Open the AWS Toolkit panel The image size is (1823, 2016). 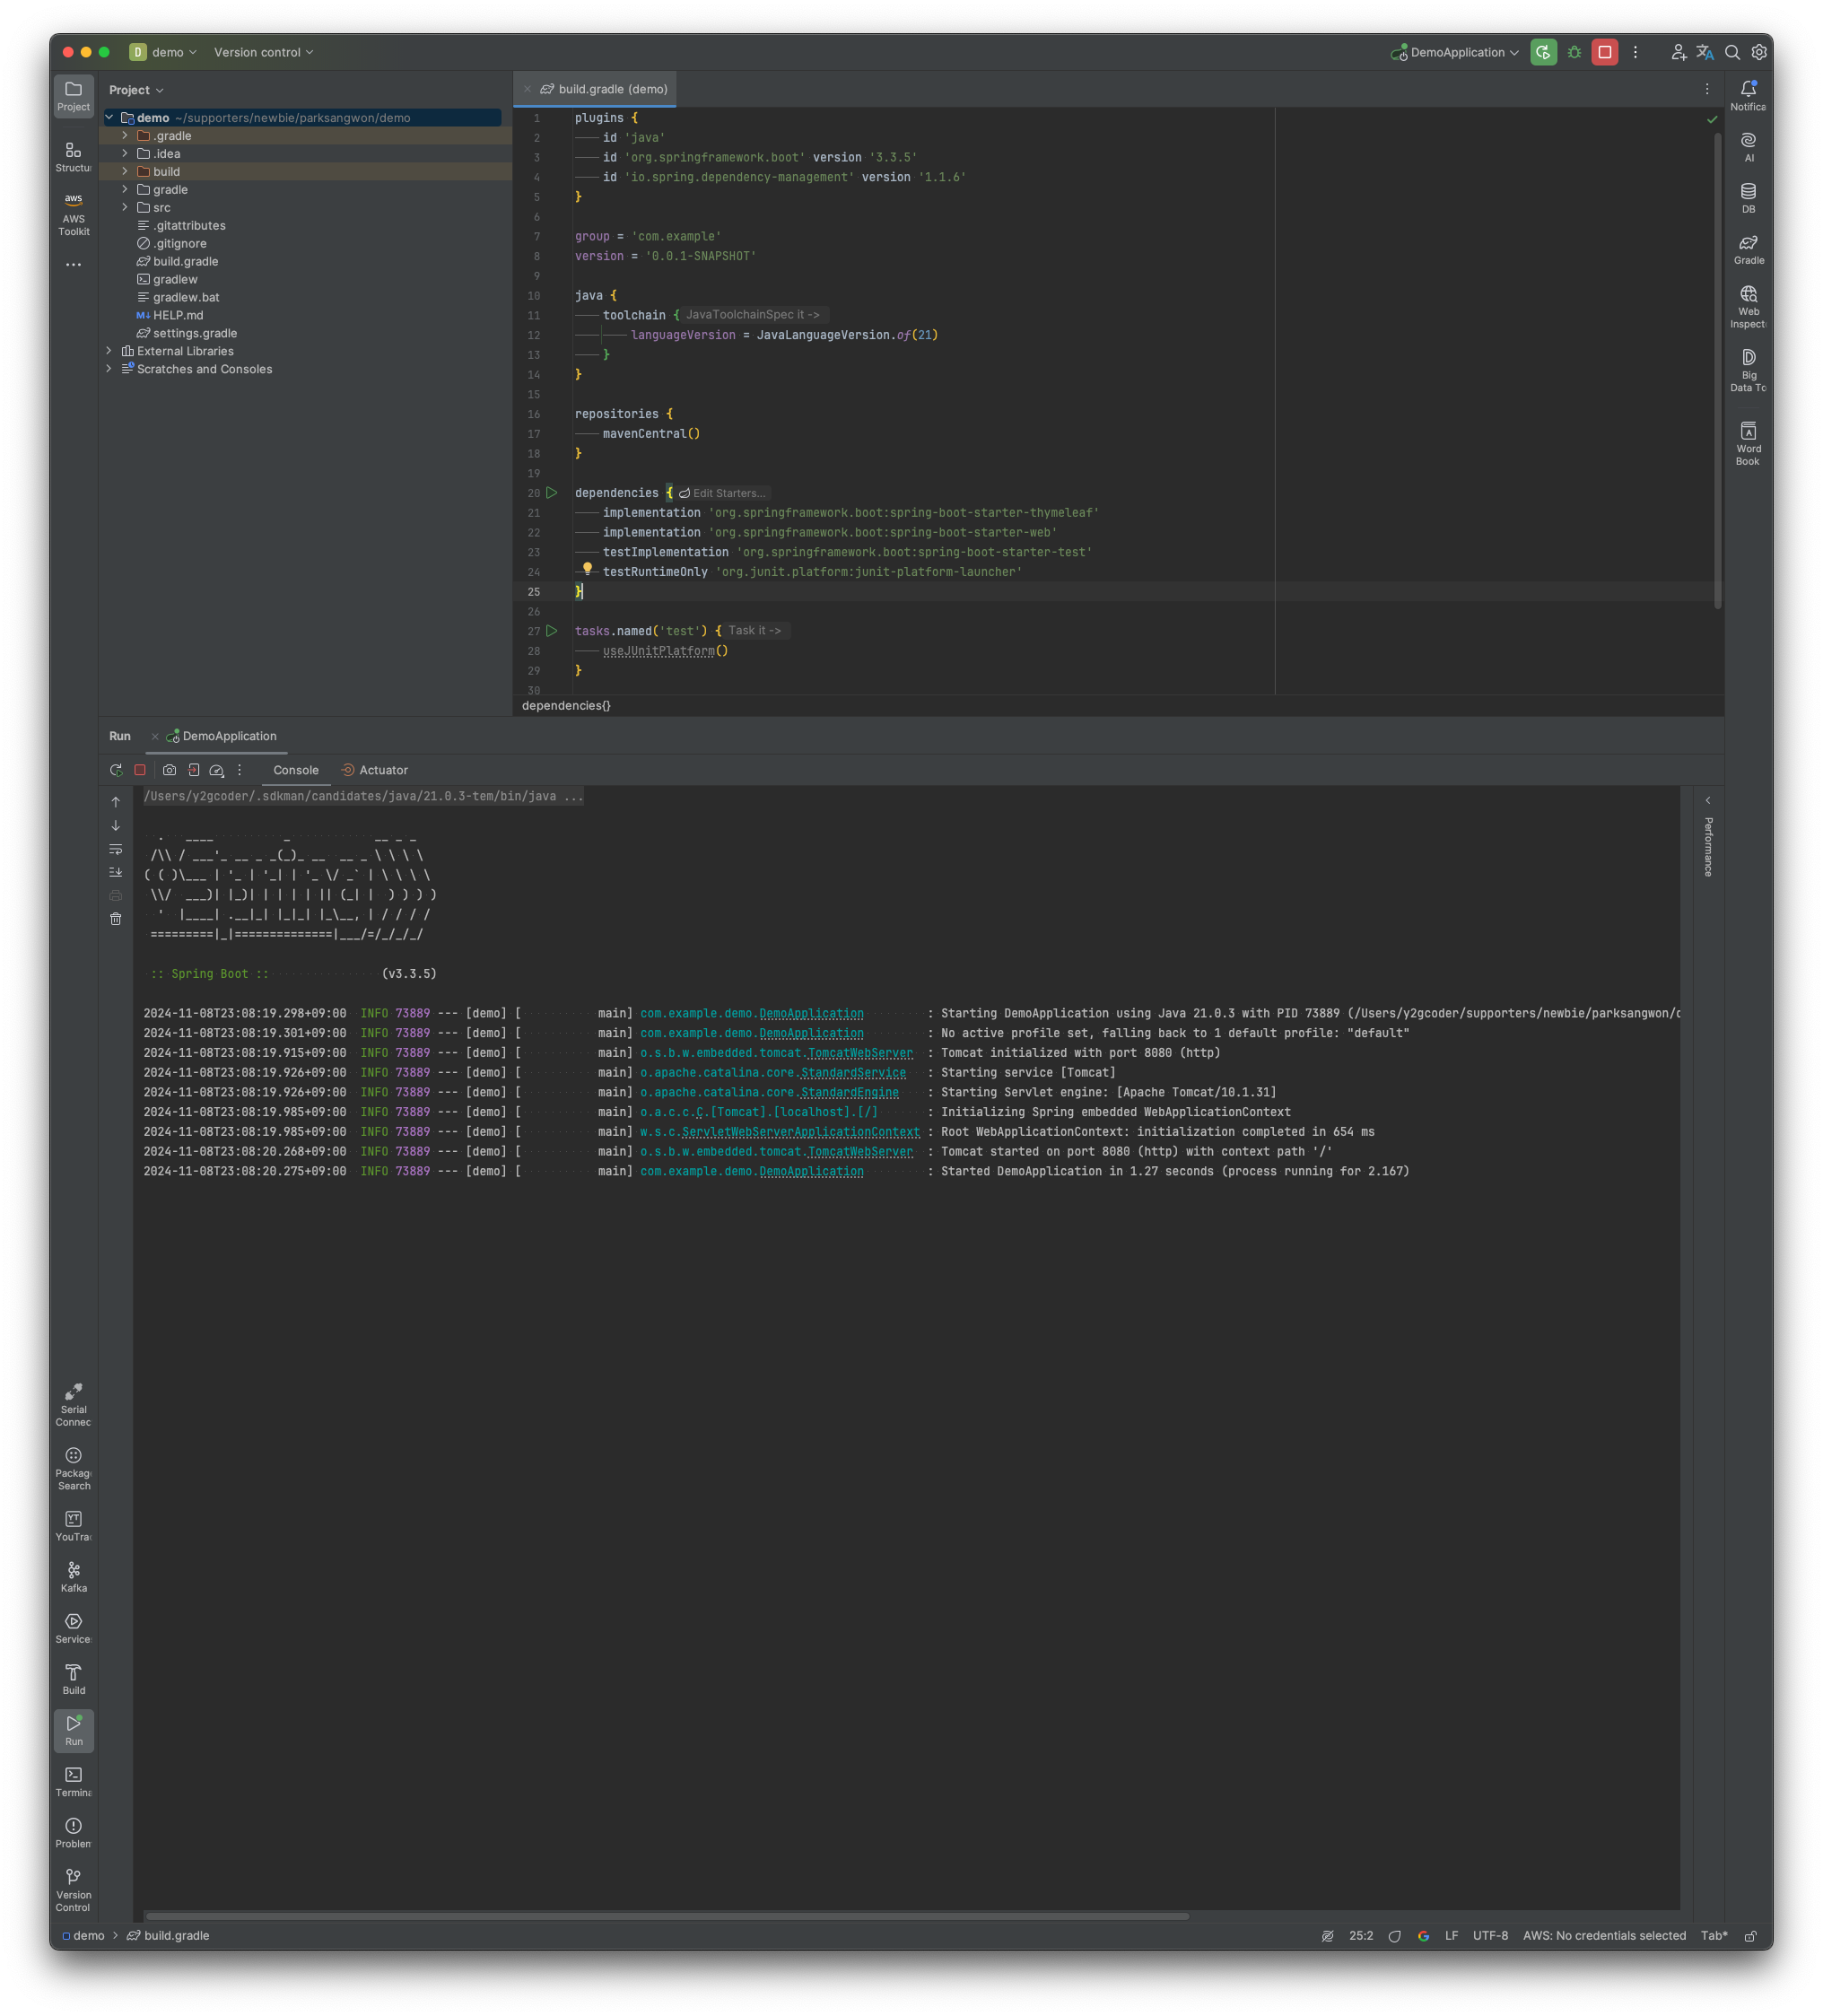point(73,213)
